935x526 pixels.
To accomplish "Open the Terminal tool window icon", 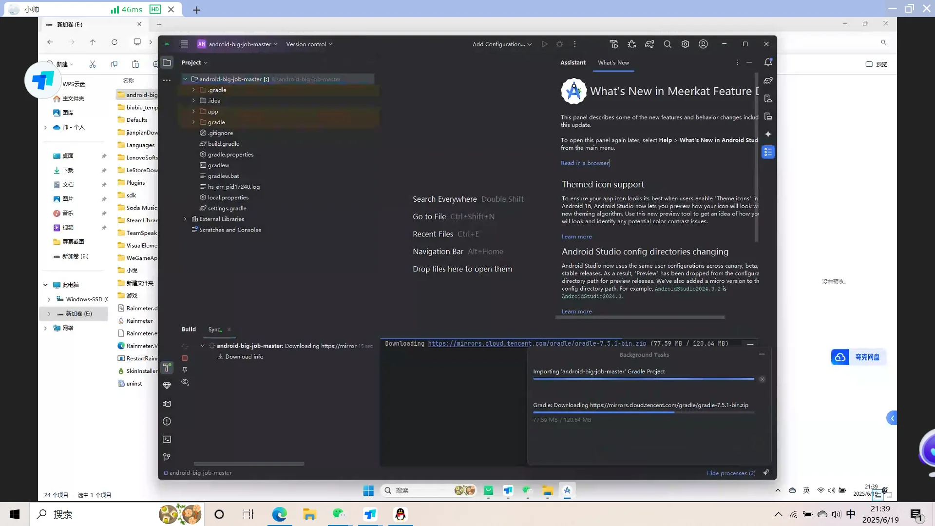I will click(167, 439).
